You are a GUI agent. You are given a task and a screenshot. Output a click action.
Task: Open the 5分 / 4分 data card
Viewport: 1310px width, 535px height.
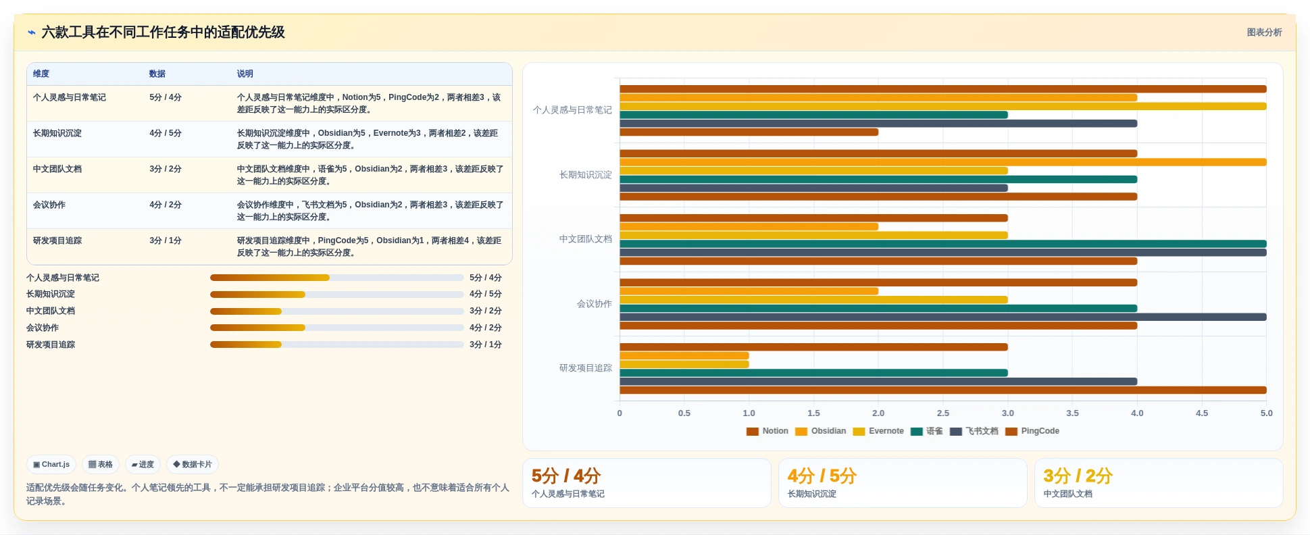tap(647, 483)
